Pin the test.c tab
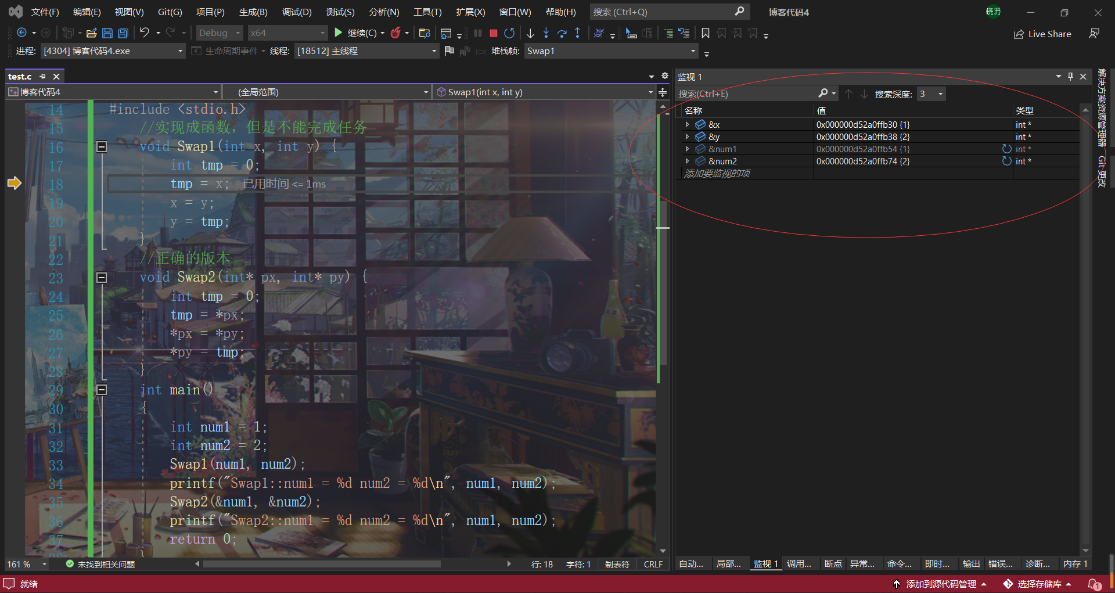The image size is (1115, 593). (x=42, y=77)
